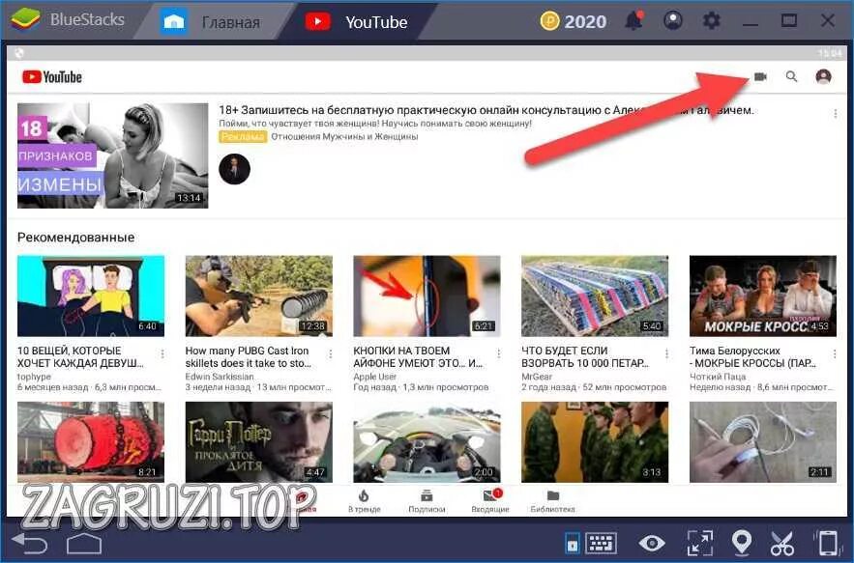Open В тренде tab in bottom bar
The height and width of the screenshot is (563, 854).
click(365, 501)
